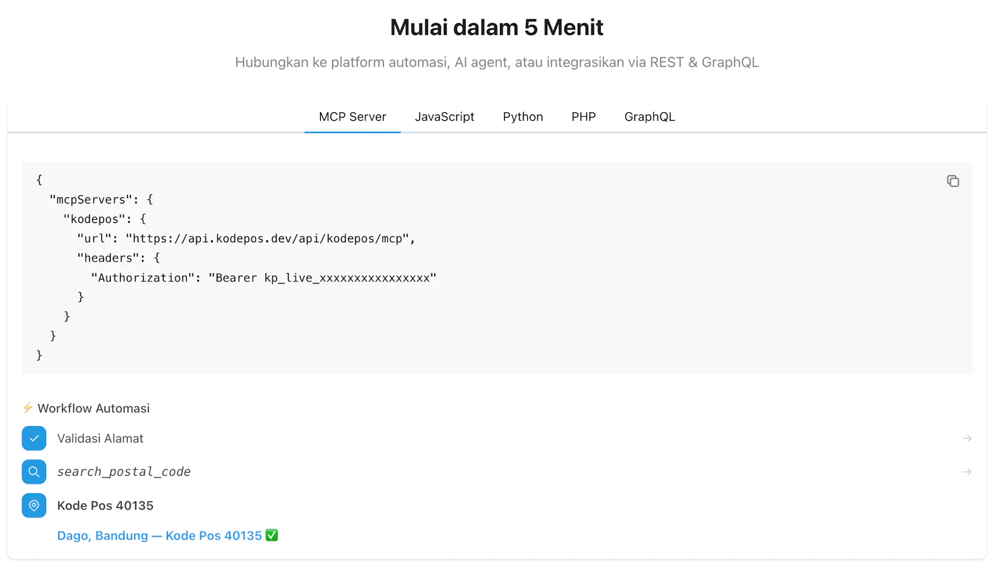Screen dimensions: 996x566
Task: Click the lightning bolt icon next to Workflow Automasi
Action: click(x=27, y=408)
